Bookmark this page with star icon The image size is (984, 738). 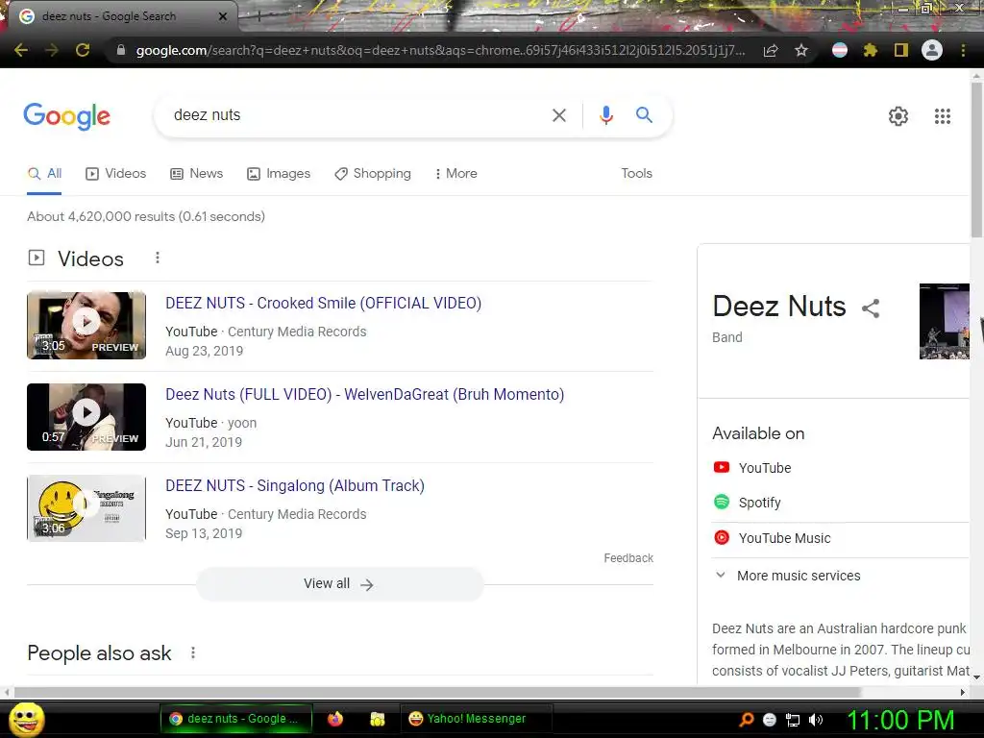(x=801, y=50)
